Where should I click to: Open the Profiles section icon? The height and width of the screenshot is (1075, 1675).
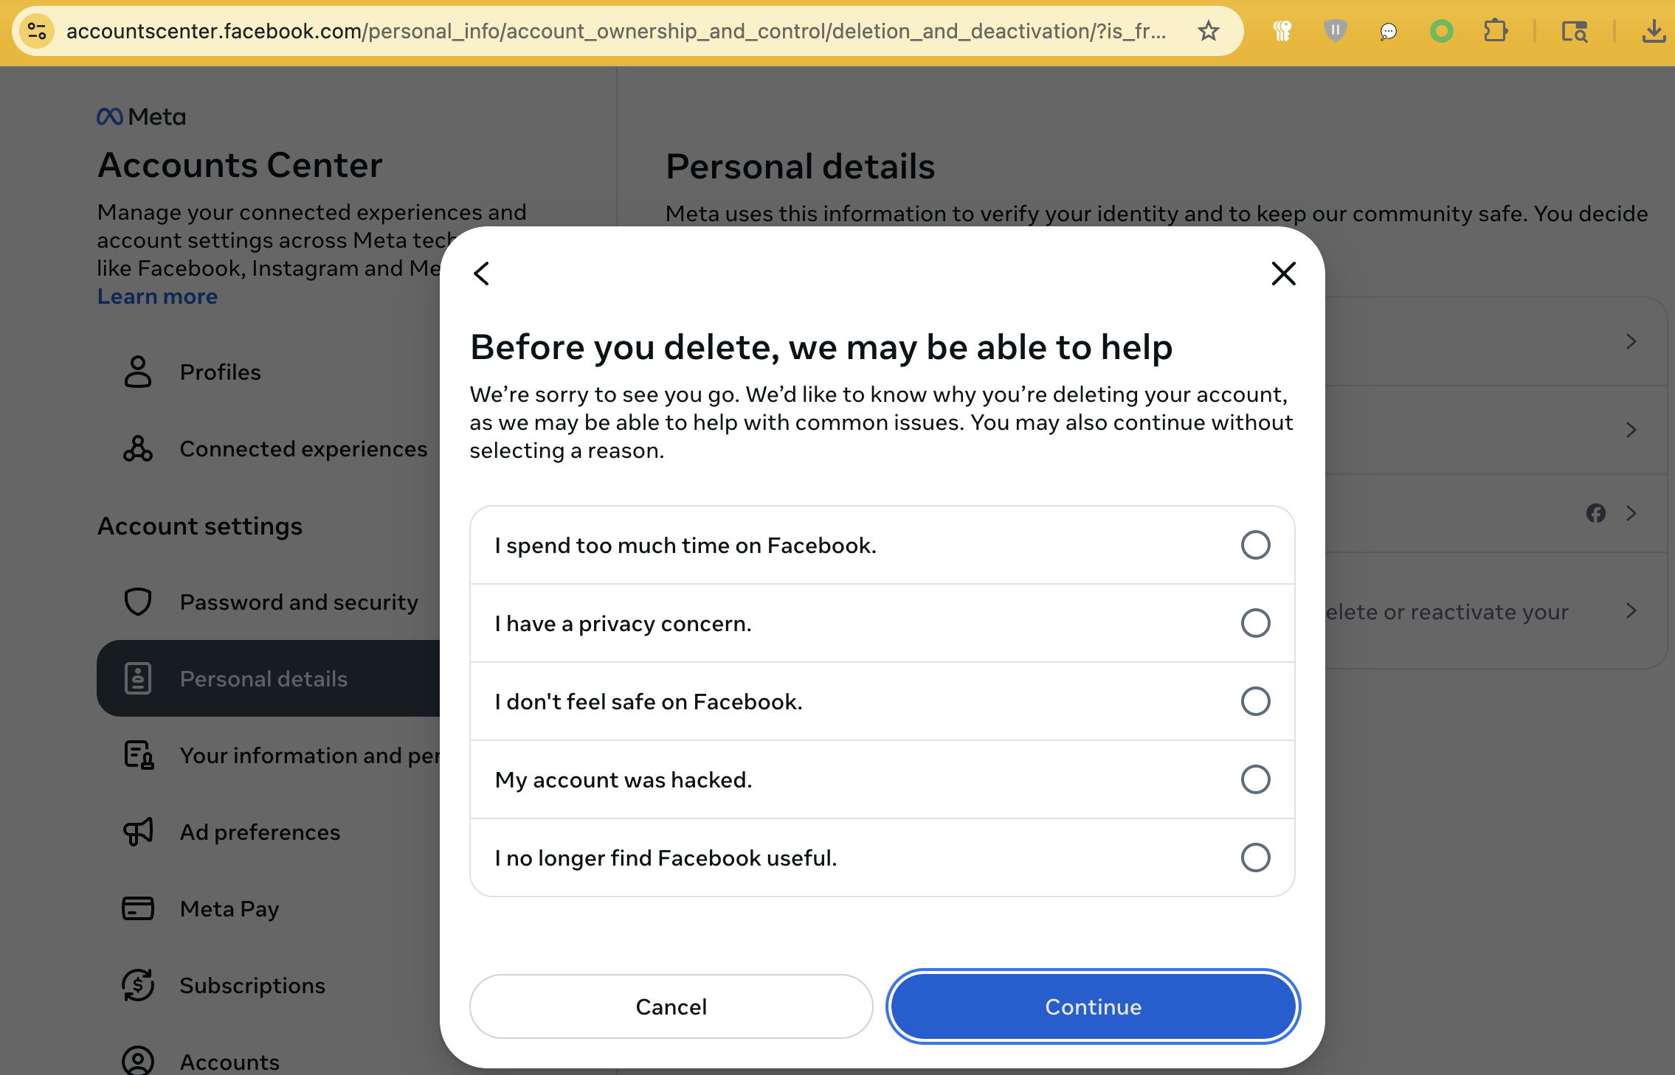(x=138, y=372)
